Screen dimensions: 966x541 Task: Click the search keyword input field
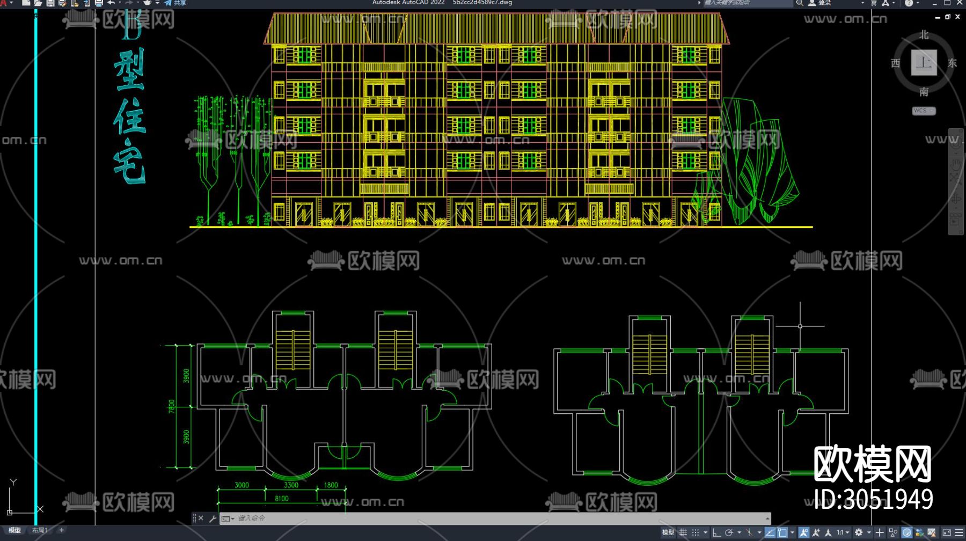[748, 3]
